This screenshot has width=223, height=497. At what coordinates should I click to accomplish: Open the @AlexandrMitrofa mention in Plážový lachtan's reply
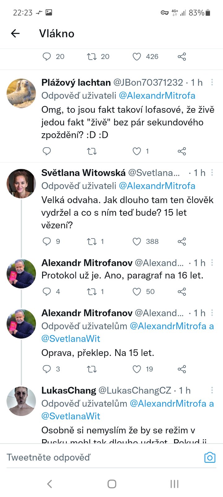click(x=157, y=96)
